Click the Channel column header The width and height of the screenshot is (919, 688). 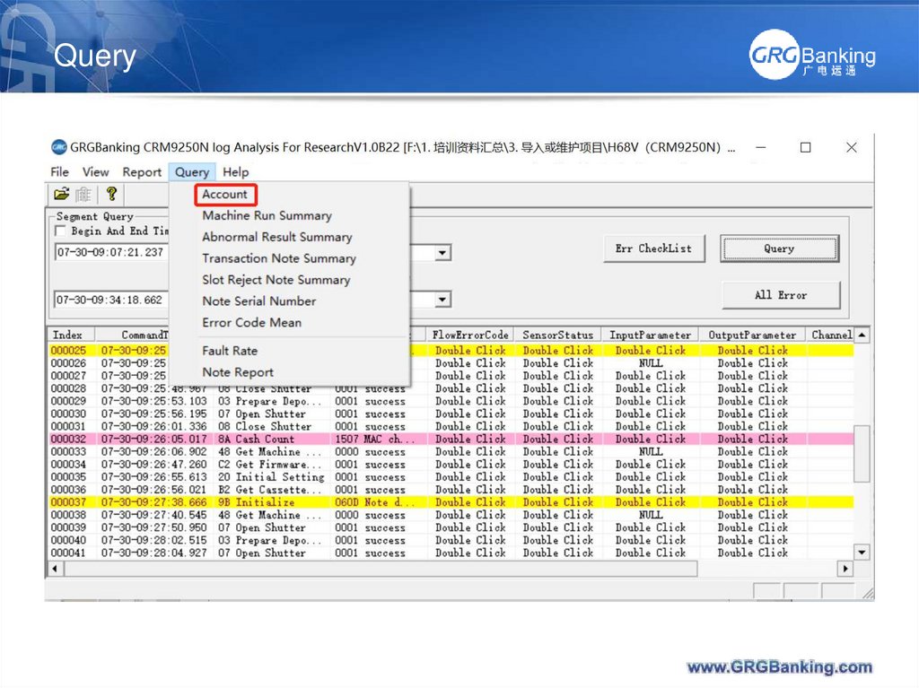[830, 335]
